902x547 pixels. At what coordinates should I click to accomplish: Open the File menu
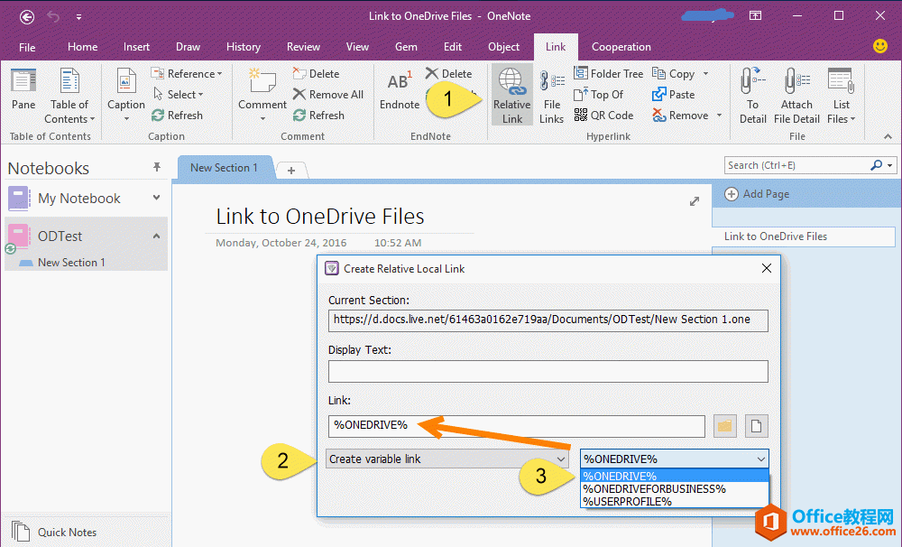(x=27, y=47)
